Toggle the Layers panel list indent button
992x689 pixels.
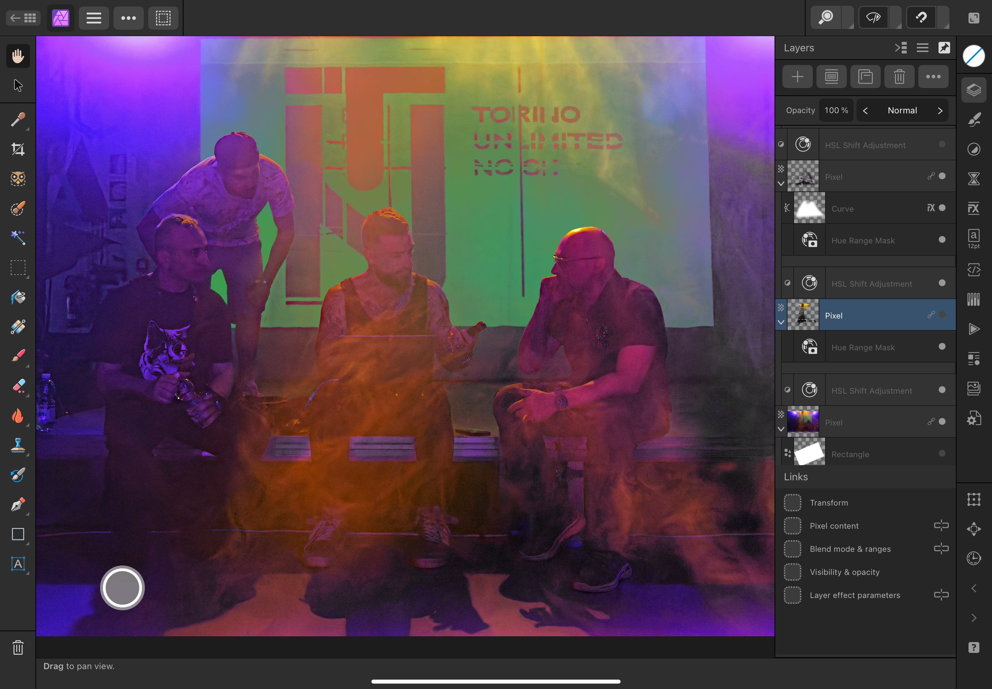coord(901,48)
